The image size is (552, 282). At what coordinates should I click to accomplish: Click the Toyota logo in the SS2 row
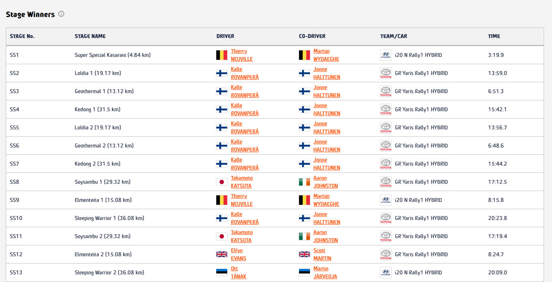pos(385,73)
